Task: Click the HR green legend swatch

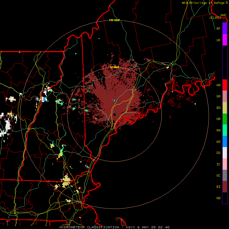Action: pyautogui.click(x=225, y=119)
